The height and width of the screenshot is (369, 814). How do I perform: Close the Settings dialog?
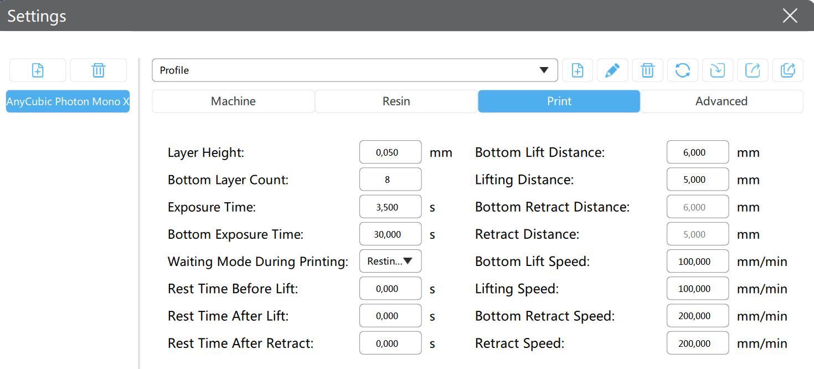(790, 16)
